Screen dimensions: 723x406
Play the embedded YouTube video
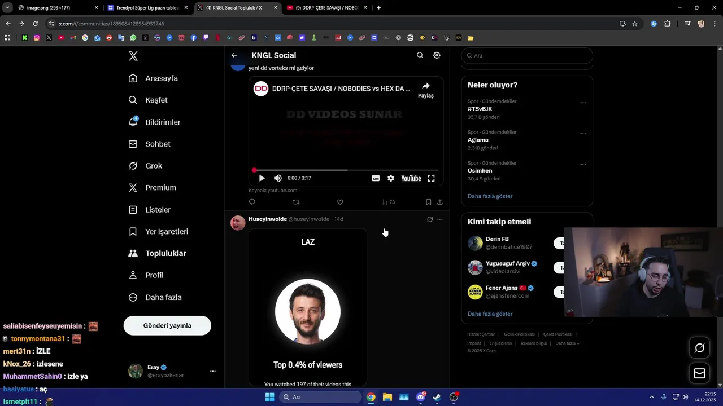coord(262,178)
